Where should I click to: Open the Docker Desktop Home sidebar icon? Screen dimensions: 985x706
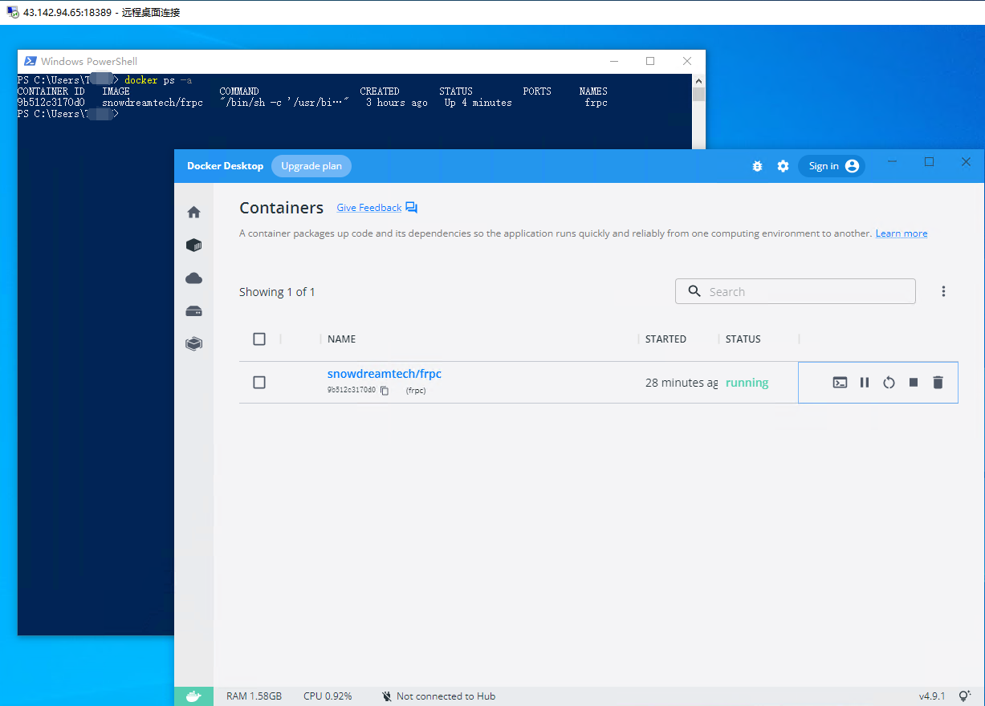pyautogui.click(x=193, y=213)
